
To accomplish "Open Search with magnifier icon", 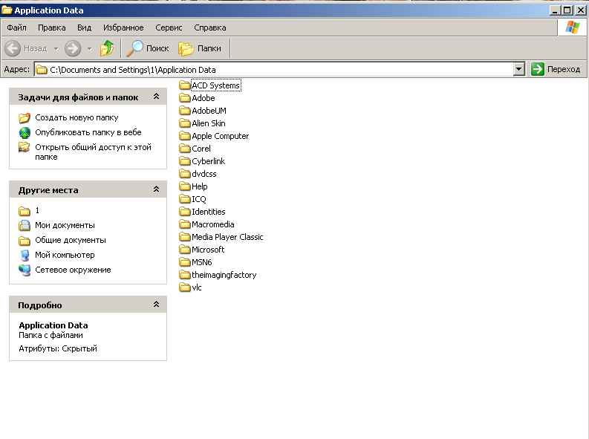I will pyautogui.click(x=148, y=48).
